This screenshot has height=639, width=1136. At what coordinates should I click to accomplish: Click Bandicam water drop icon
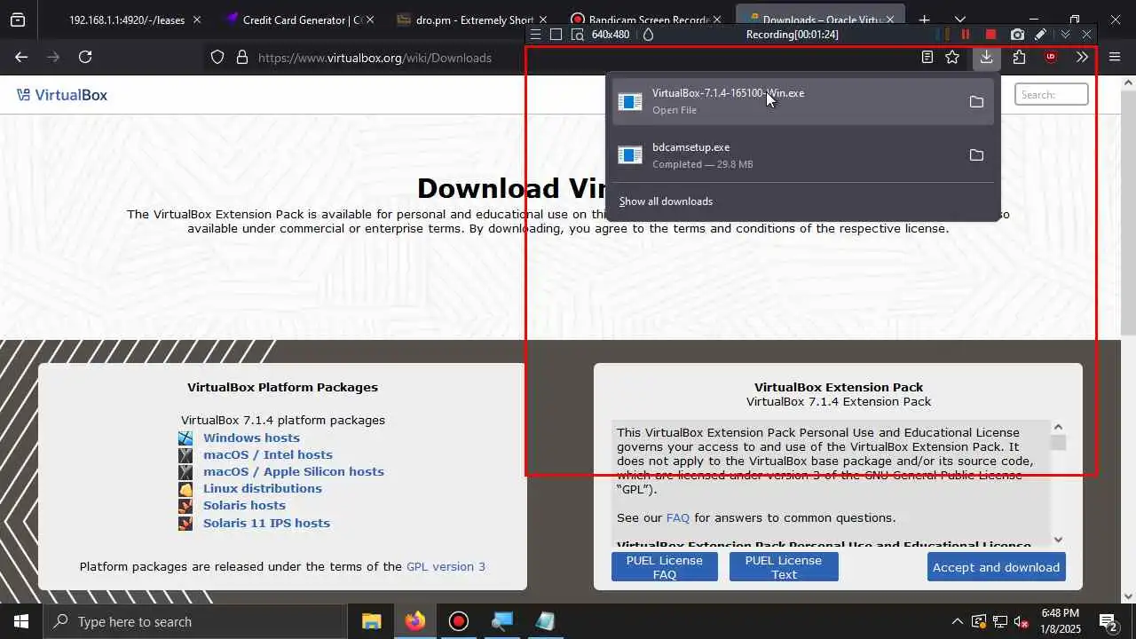point(648,35)
